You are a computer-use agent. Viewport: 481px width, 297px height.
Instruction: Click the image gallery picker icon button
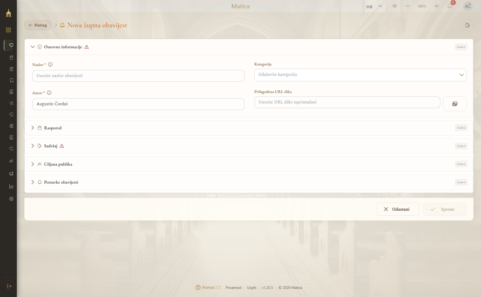455,104
